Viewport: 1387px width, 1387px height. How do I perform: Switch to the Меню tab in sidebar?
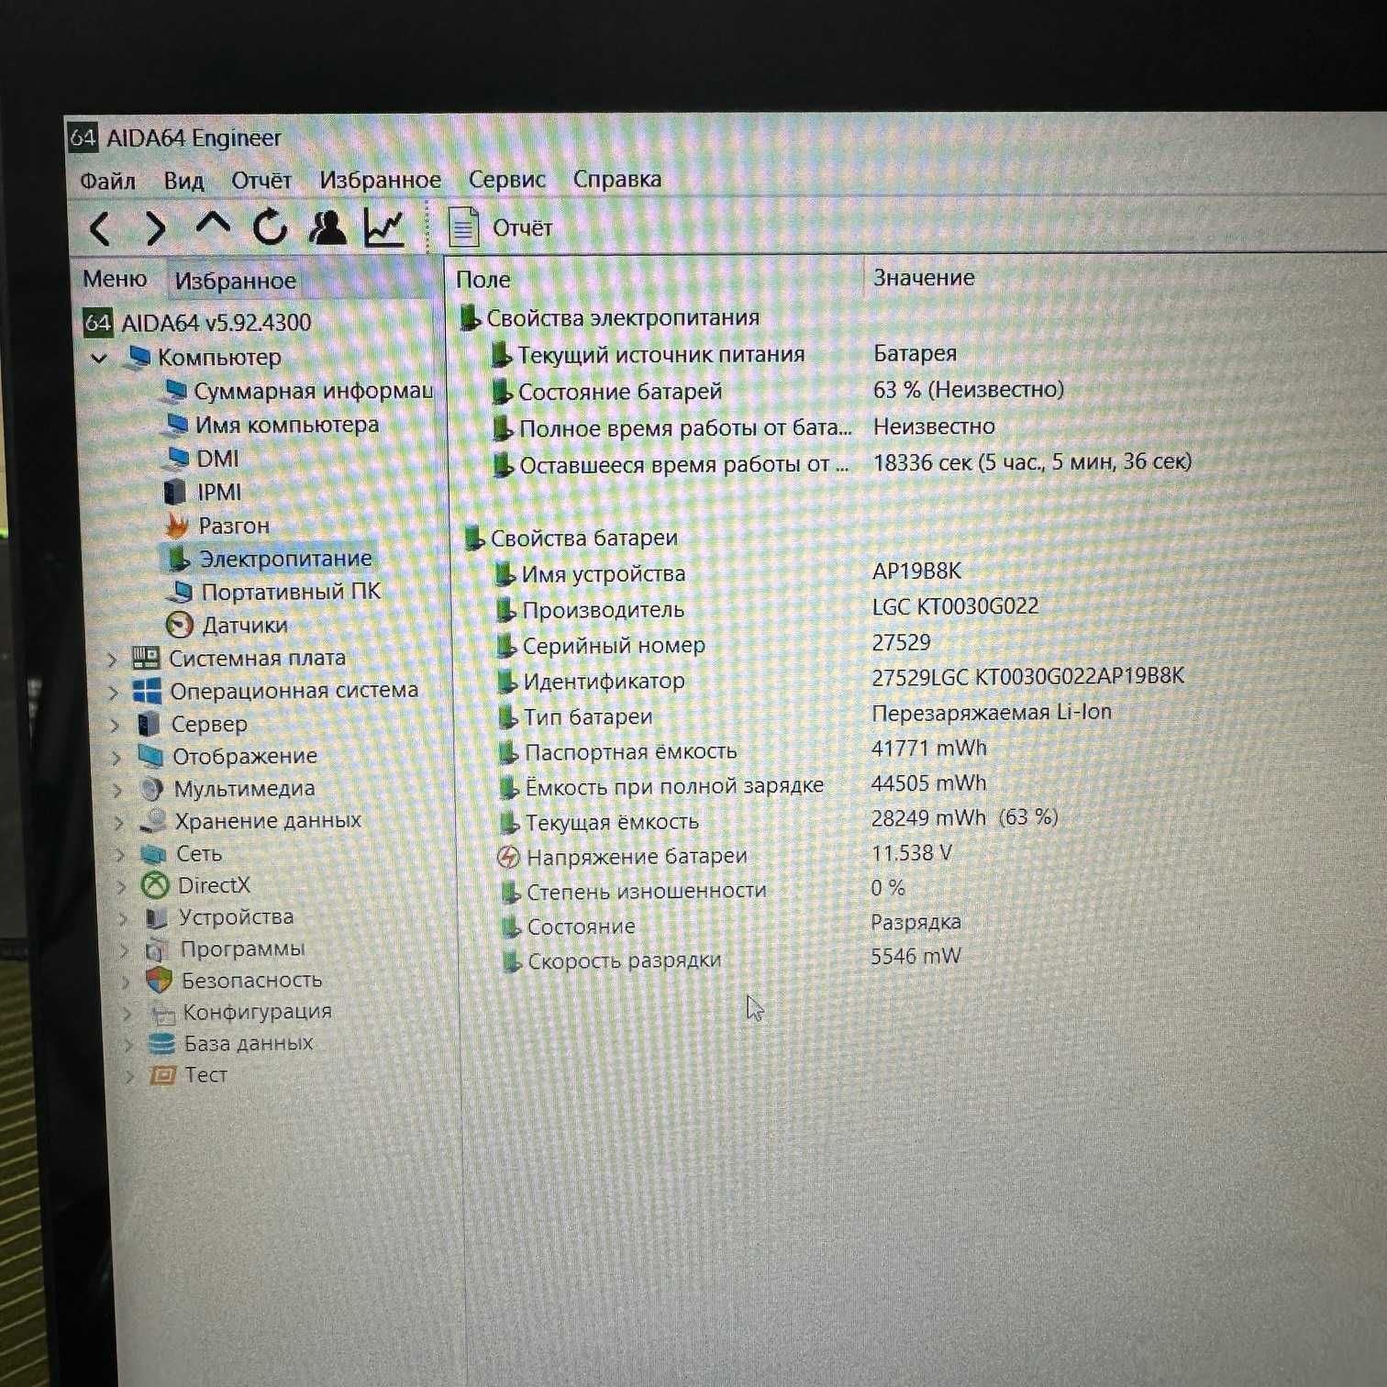click(115, 278)
